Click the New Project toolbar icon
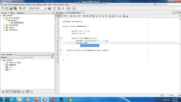 (7, 8)
